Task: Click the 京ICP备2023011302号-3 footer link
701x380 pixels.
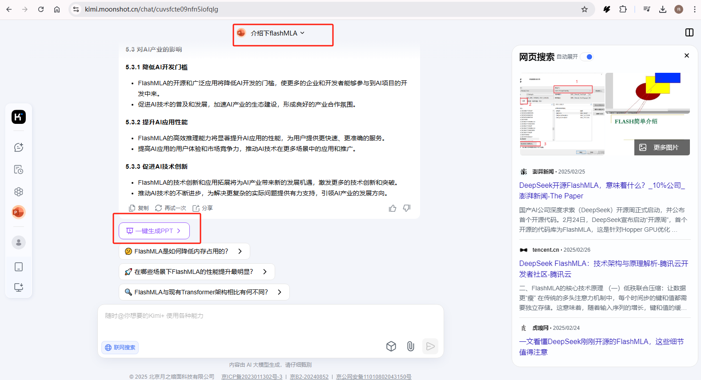Action: click(x=252, y=376)
